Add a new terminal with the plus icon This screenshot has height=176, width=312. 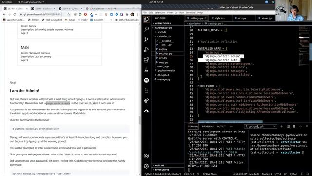(282, 126)
